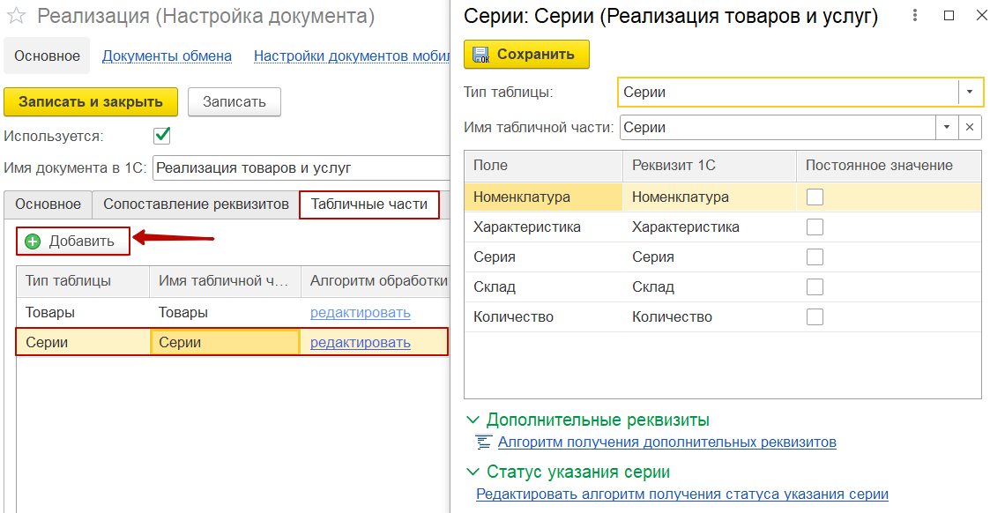The height and width of the screenshot is (513, 990).
Task: Collapse the Дополнительные реквизиты section
Action: [x=474, y=420]
